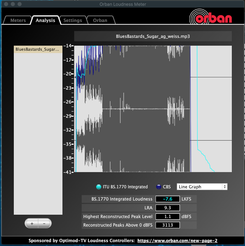Click the cyan ITU BS.1770 Integrated indicator
Viewport: 245px width, 246px height.
pyautogui.click(x=98, y=187)
